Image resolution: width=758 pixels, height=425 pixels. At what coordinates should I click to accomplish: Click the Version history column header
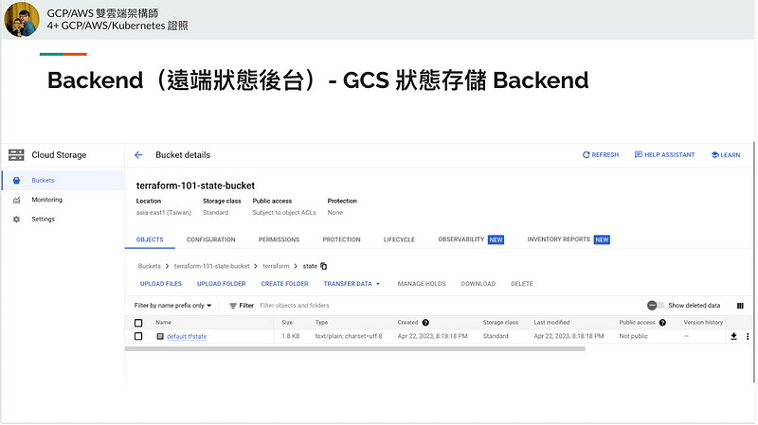(703, 323)
